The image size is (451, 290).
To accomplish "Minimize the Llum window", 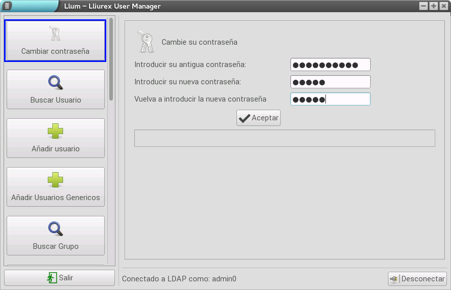I will [x=424, y=6].
